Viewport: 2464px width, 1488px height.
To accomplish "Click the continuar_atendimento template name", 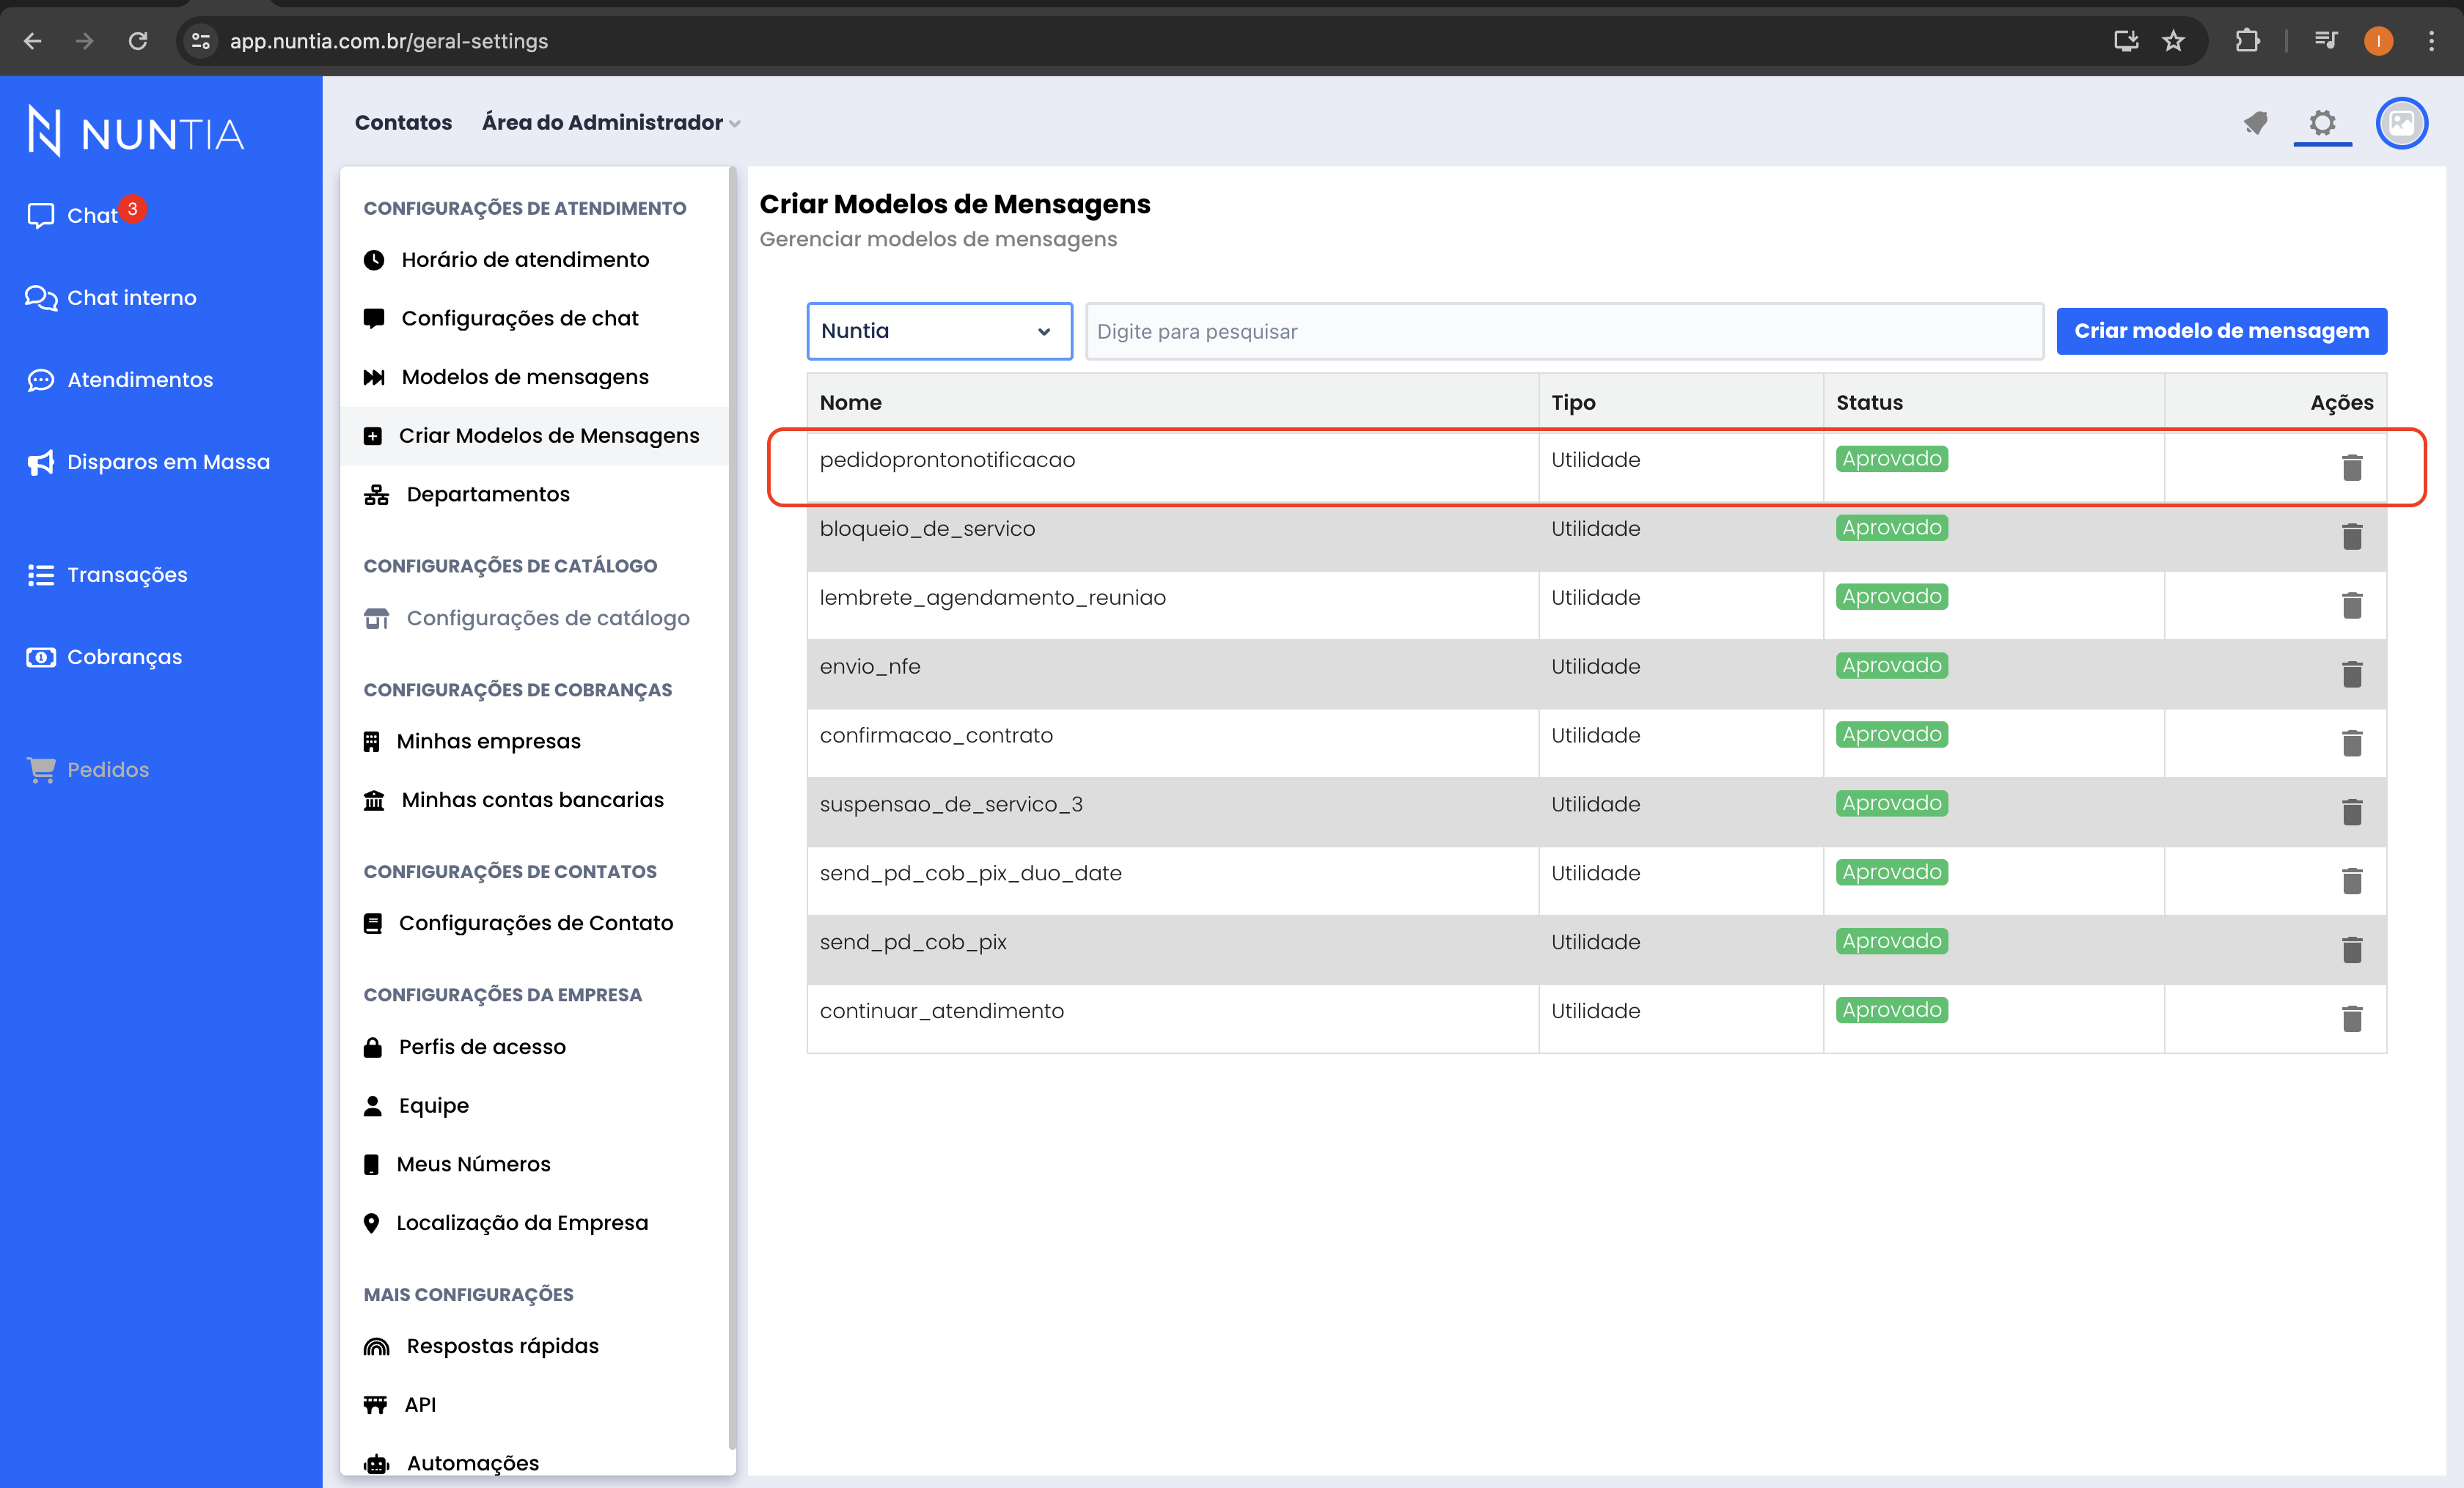I will tap(942, 1012).
